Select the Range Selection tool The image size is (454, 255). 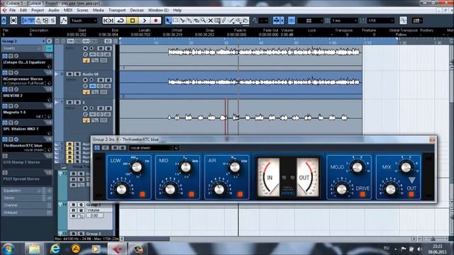(175, 21)
